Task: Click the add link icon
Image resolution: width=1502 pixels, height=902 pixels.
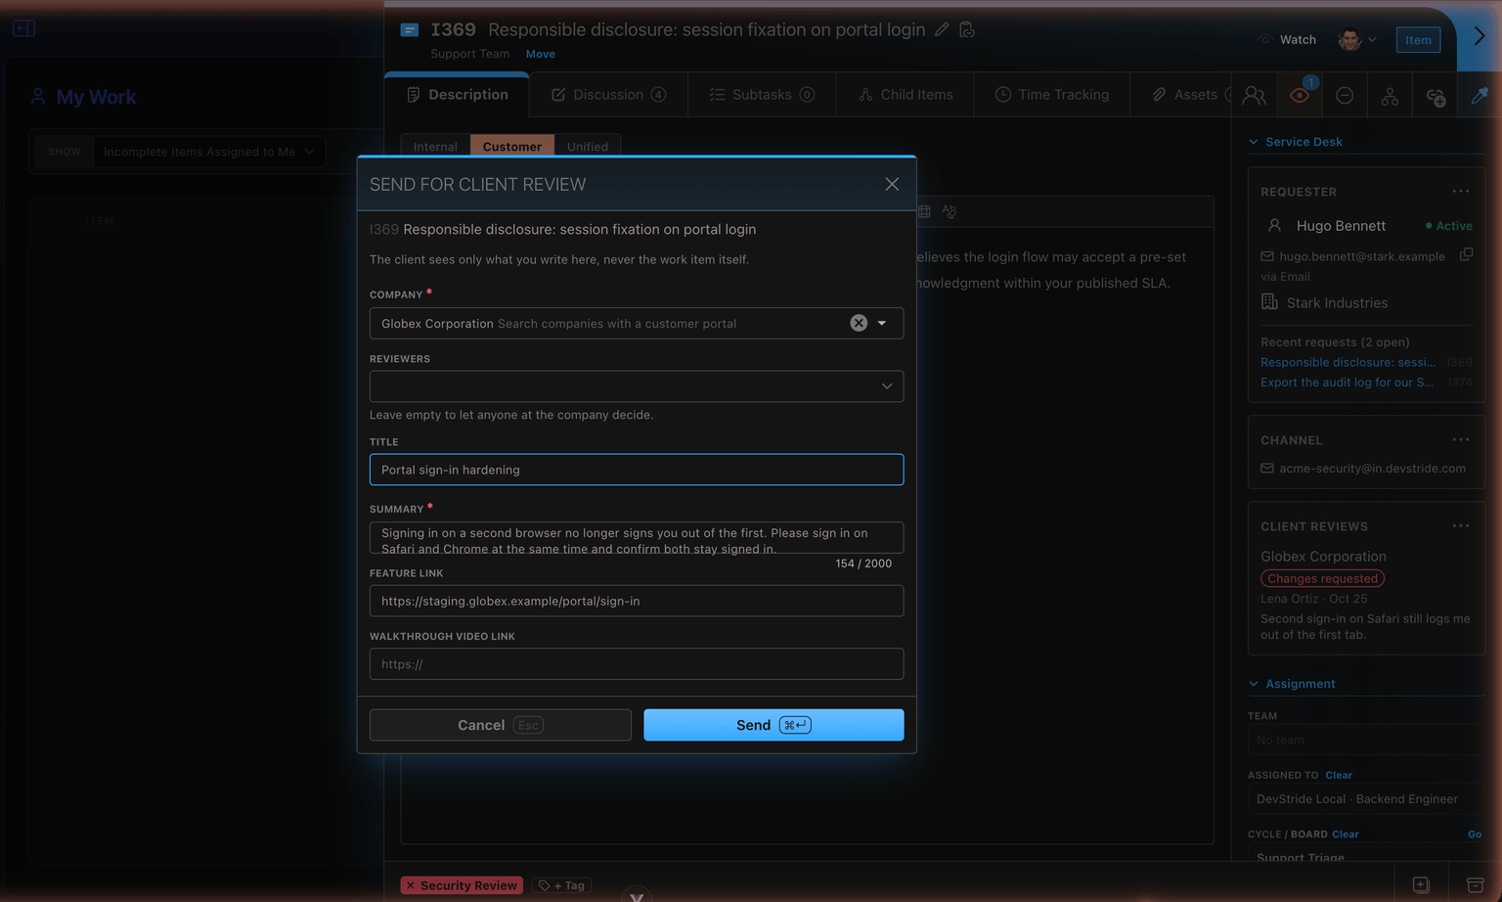Action: [1436, 96]
